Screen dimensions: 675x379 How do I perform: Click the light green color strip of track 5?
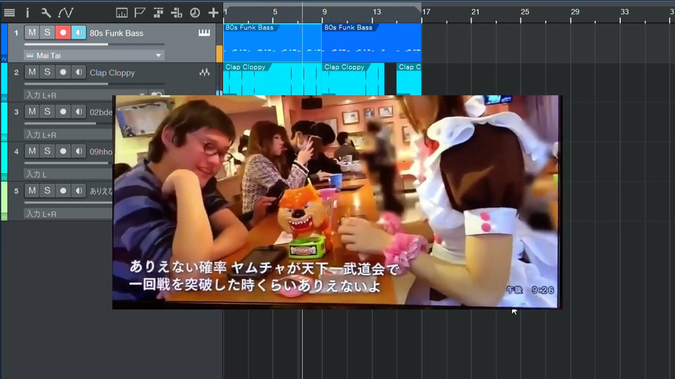coord(4,198)
